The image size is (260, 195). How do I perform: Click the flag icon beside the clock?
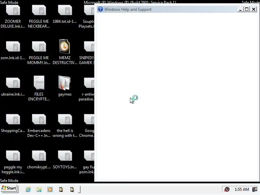(x=255, y=189)
